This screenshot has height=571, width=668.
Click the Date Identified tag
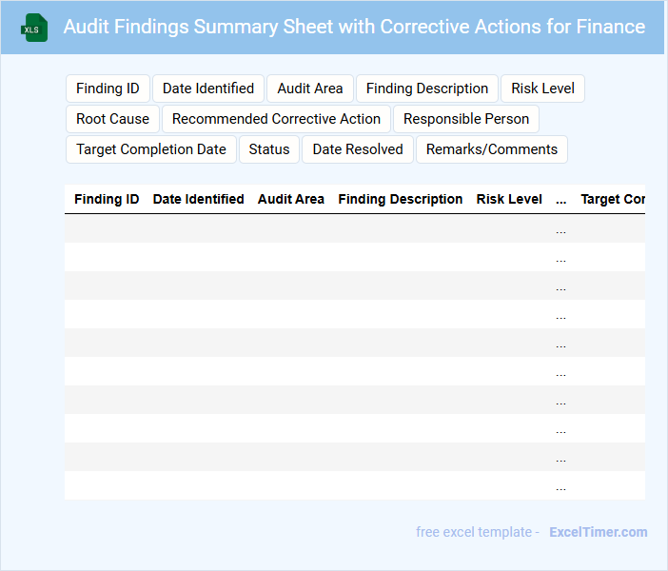(208, 89)
